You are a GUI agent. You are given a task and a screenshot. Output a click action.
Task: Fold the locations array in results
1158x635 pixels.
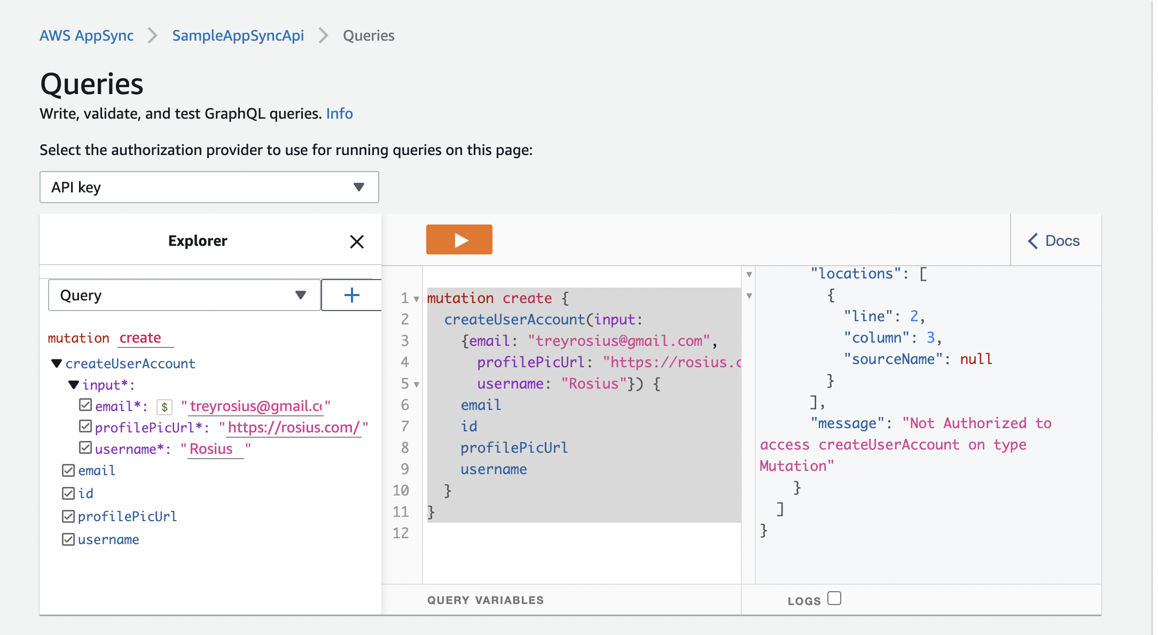(x=749, y=275)
